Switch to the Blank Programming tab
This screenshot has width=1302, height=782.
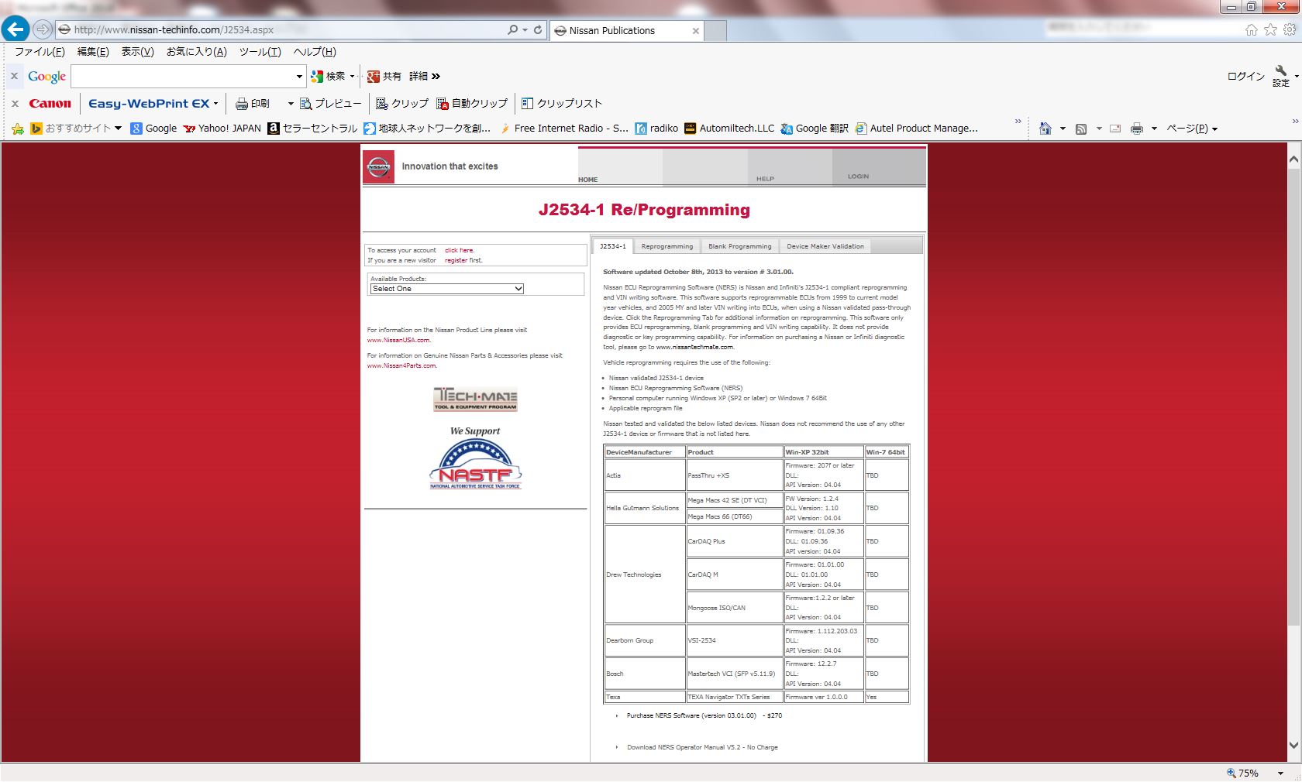tap(740, 246)
